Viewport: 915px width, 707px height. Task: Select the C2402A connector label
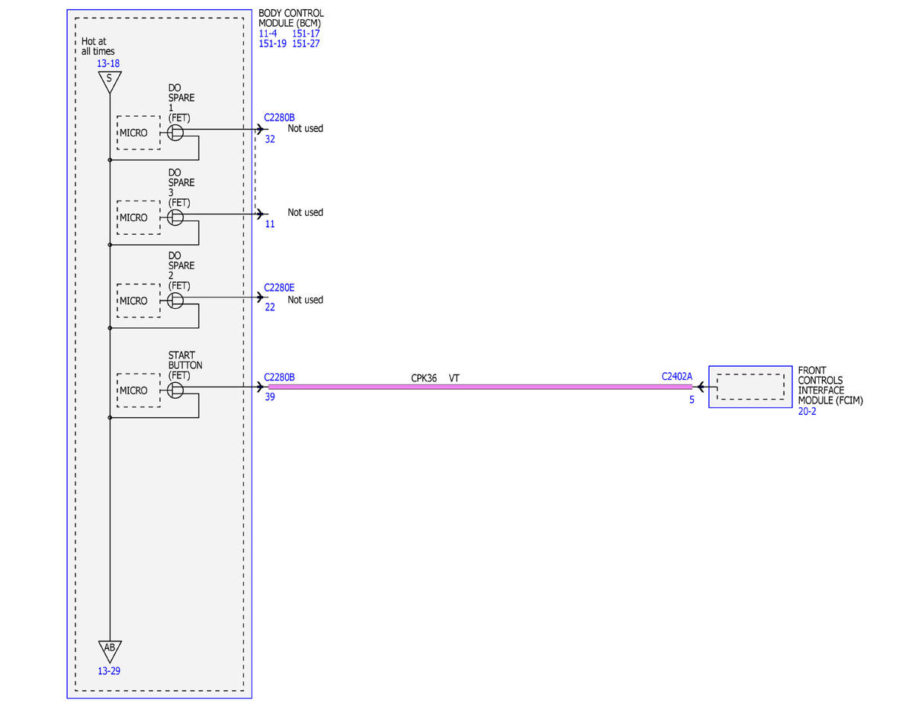click(x=677, y=376)
